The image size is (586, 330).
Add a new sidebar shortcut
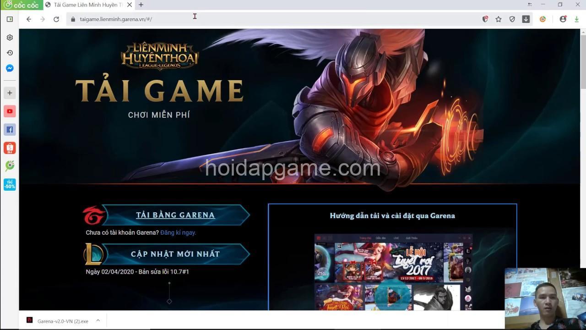pyautogui.click(x=10, y=93)
